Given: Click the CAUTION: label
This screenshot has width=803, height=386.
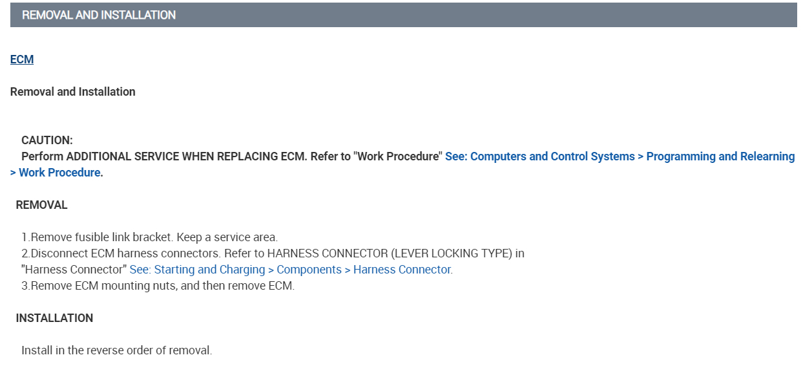Looking at the screenshot, I should point(47,140).
